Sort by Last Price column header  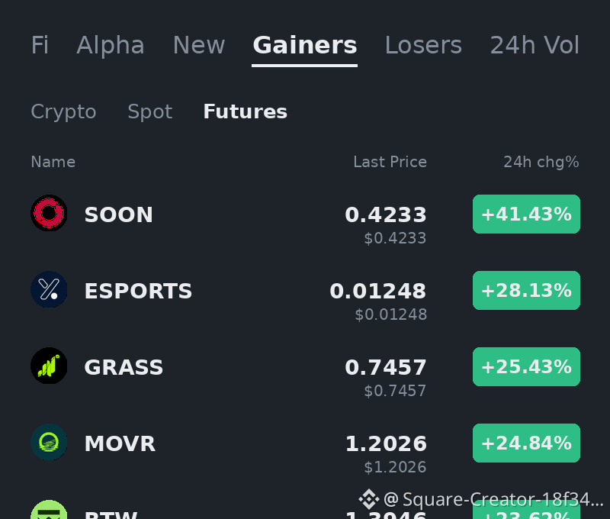point(390,162)
